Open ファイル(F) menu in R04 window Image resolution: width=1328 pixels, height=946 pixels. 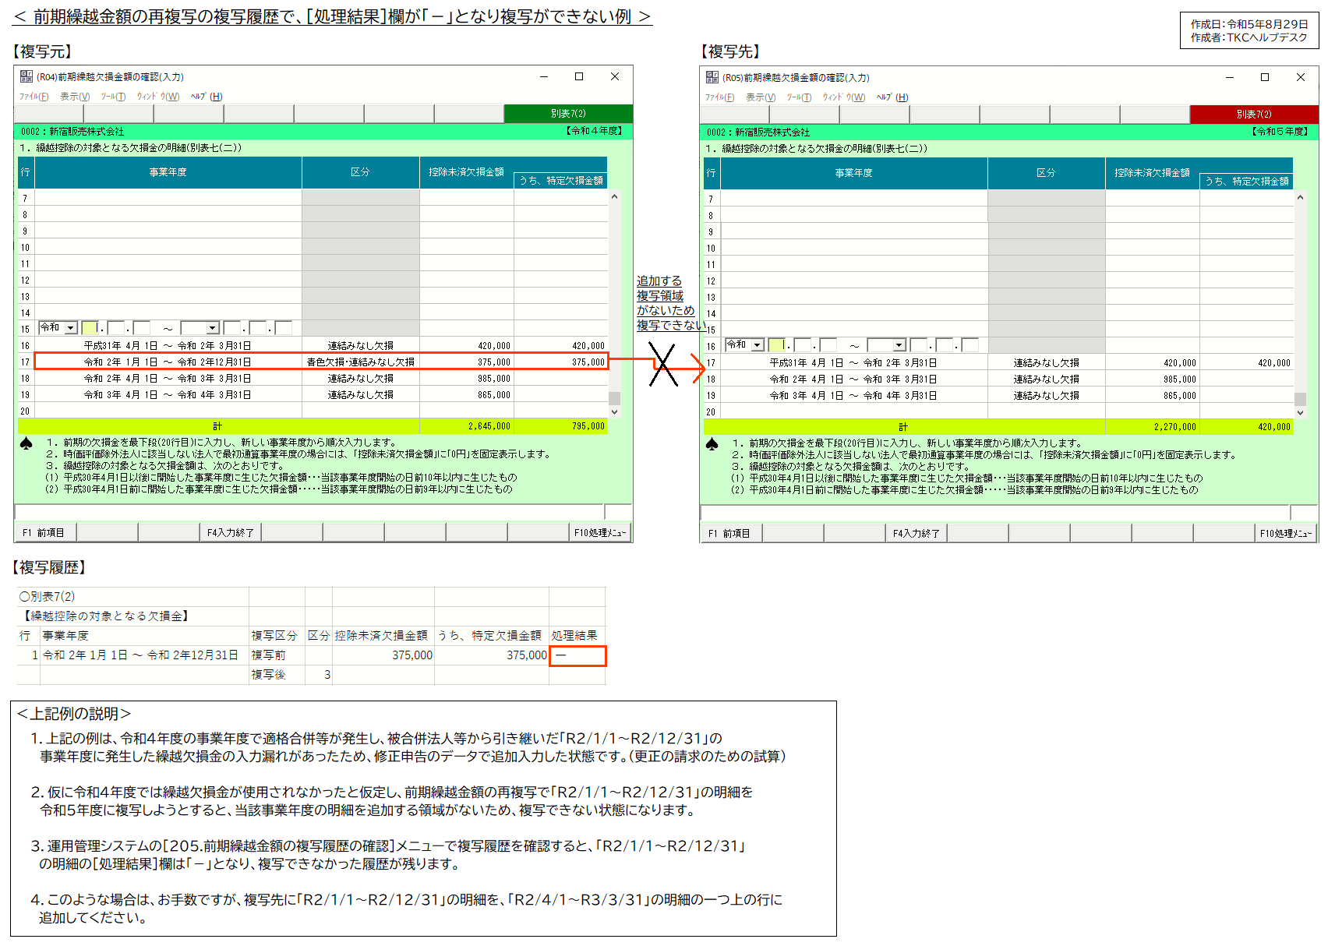(x=34, y=97)
